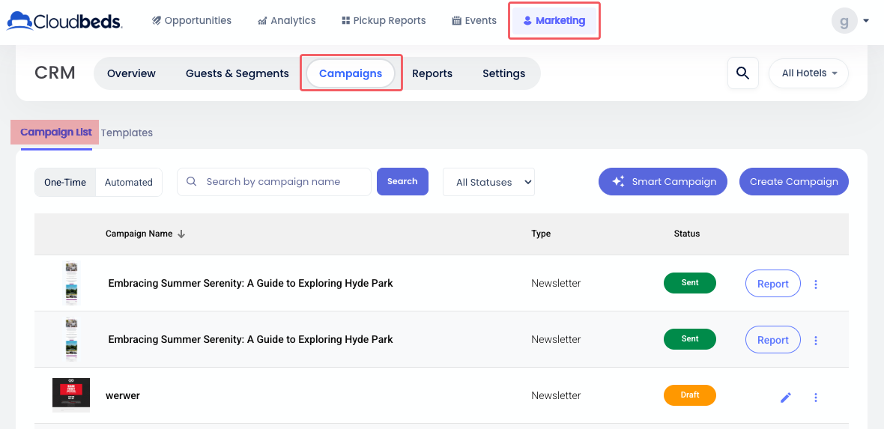Open the All Hotels dropdown
The height and width of the screenshot is (429, 884).
click(x=808, y=73)
